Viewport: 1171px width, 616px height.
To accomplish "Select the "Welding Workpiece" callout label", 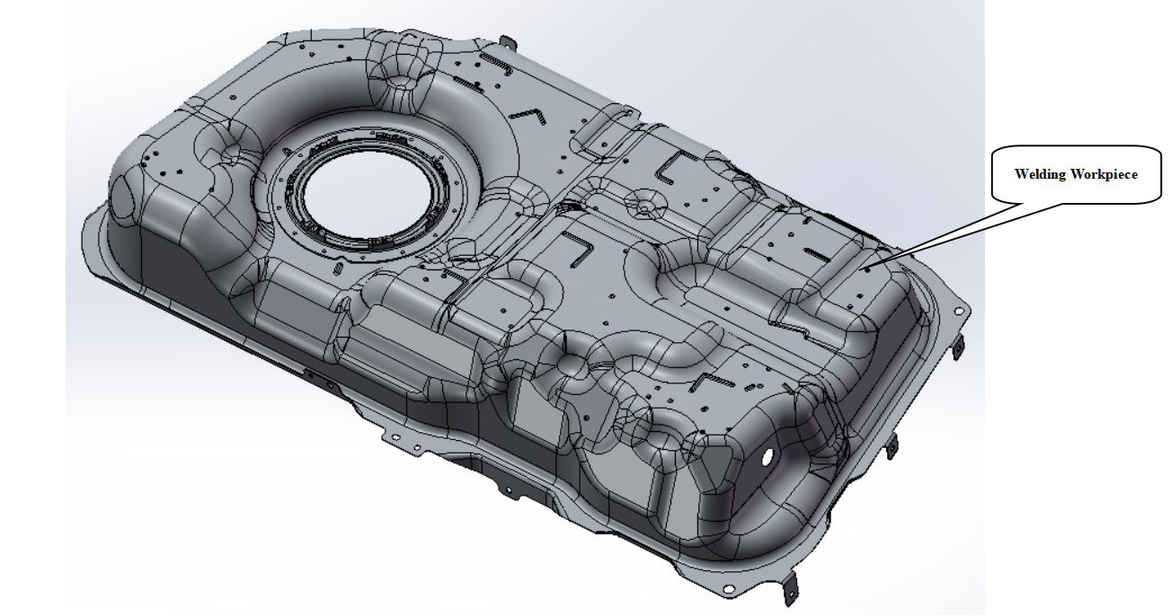I will click(1076, 174).
